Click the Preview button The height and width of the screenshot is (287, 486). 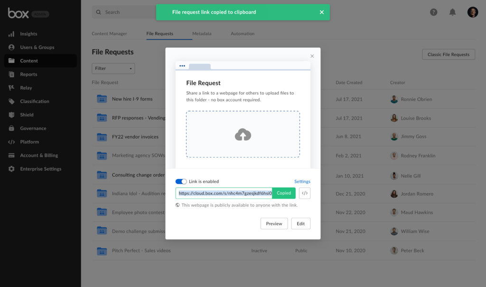274,223
